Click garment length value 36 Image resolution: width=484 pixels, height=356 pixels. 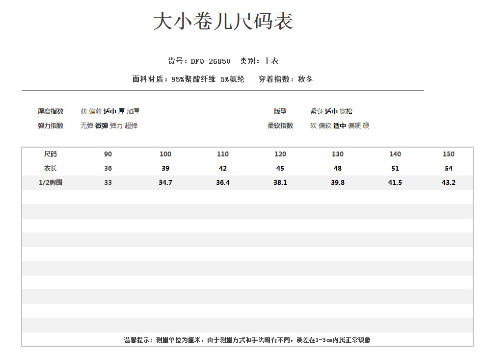(108, 168)
